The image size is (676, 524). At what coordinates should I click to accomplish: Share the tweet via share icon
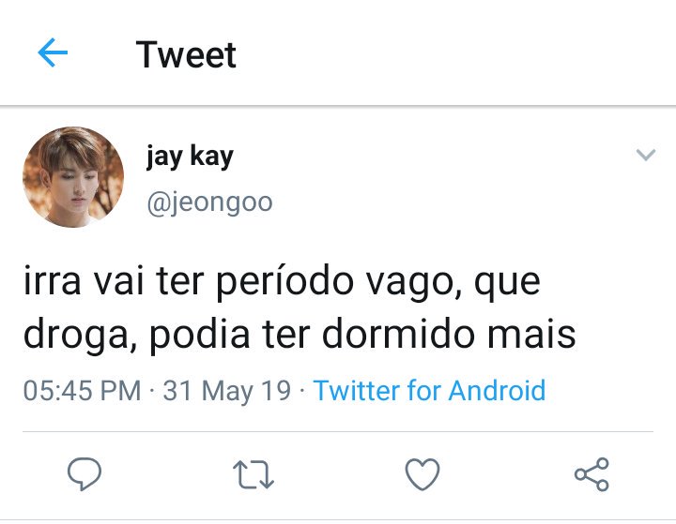[591, 474]
